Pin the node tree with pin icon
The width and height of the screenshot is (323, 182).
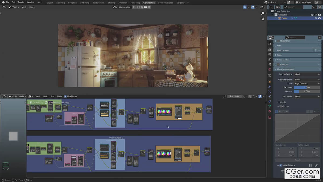click(224, 97)
